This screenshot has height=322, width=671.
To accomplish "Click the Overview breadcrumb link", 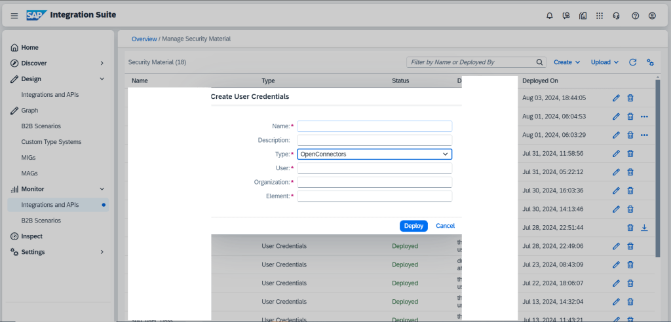I will [x=144, y=39].
